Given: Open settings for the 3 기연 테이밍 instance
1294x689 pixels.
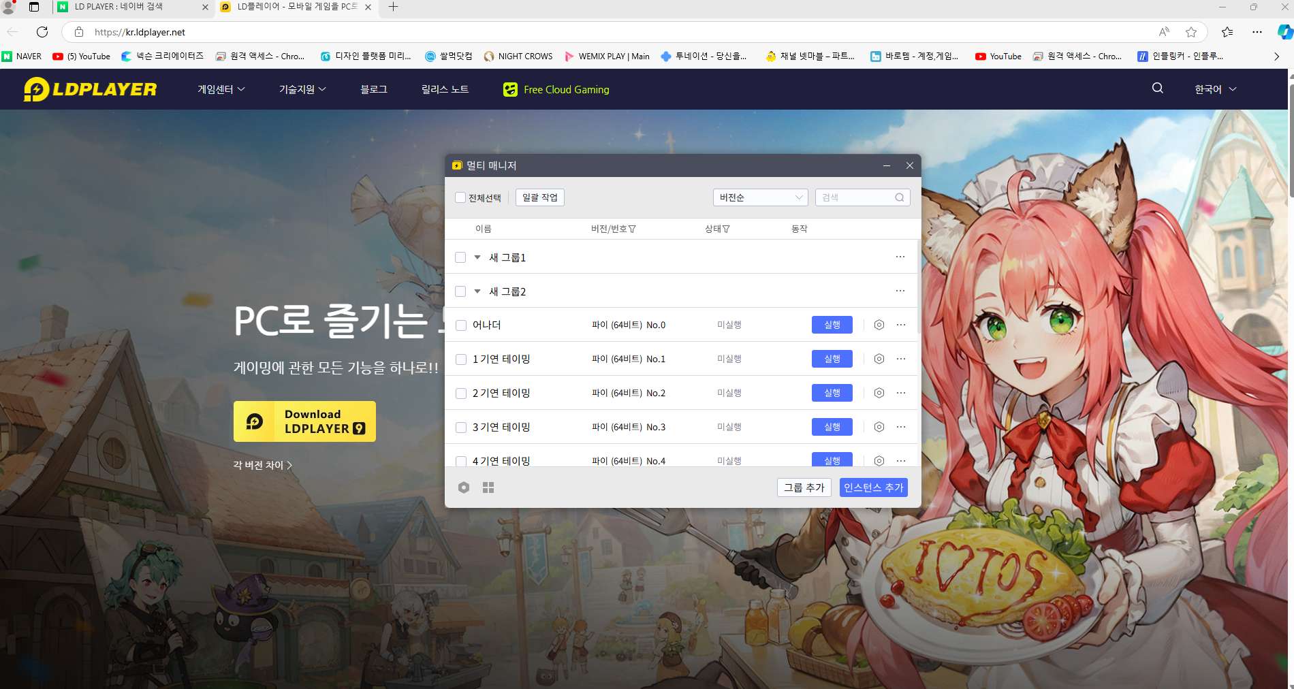Looking at the screenshot, I should tap(879, 427).
